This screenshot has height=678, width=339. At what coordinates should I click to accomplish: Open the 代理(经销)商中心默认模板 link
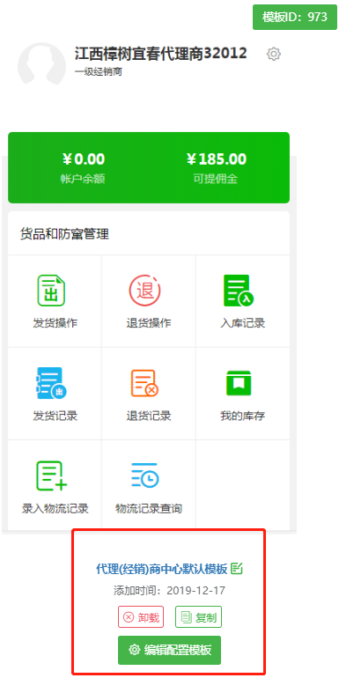click(162, 569)
